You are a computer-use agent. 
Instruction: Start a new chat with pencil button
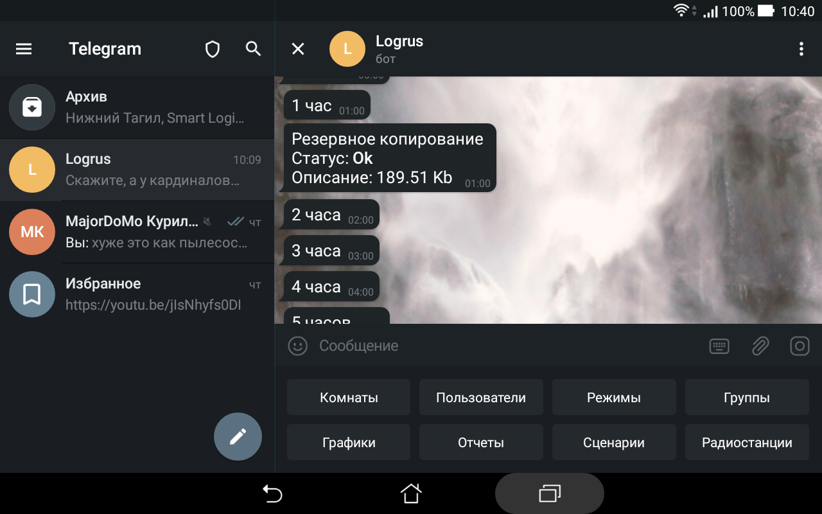(x=238, y=436)
